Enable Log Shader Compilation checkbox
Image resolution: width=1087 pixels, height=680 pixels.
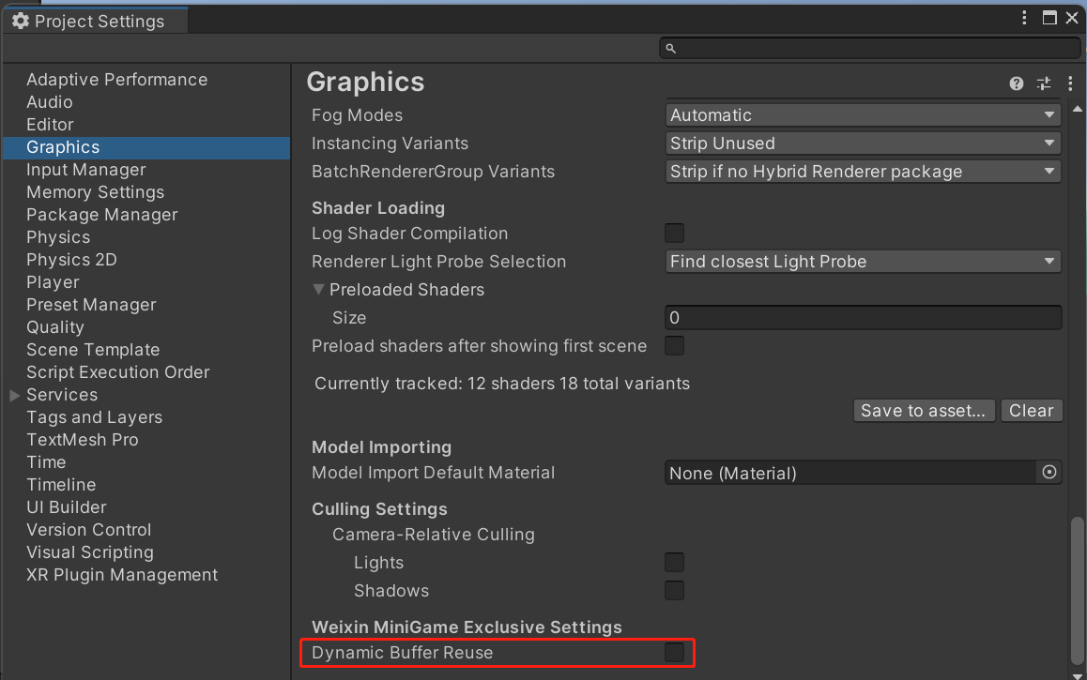pyautogui.click(x=674, y=234)
